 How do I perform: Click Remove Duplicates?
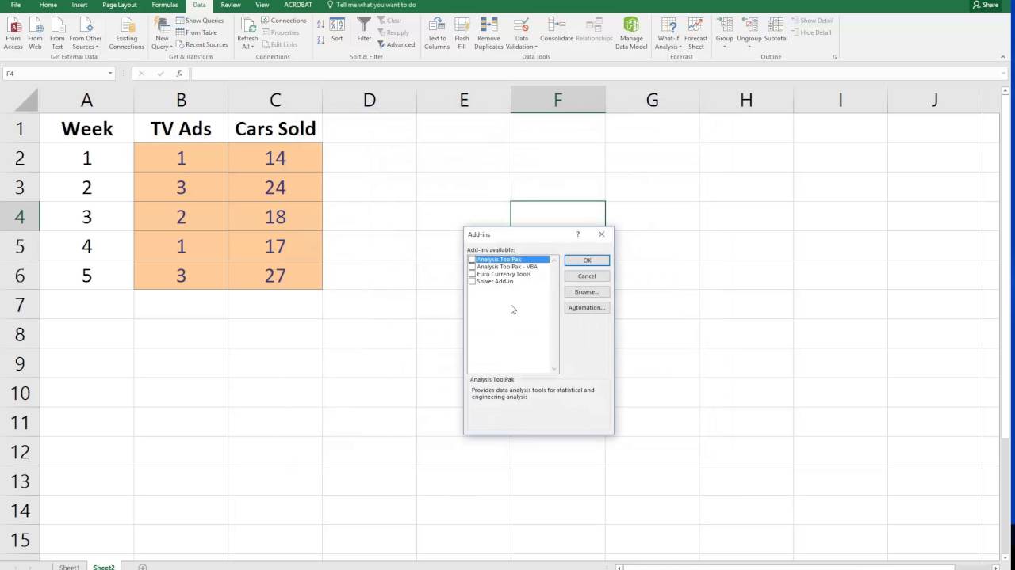(x=488, y=32)
